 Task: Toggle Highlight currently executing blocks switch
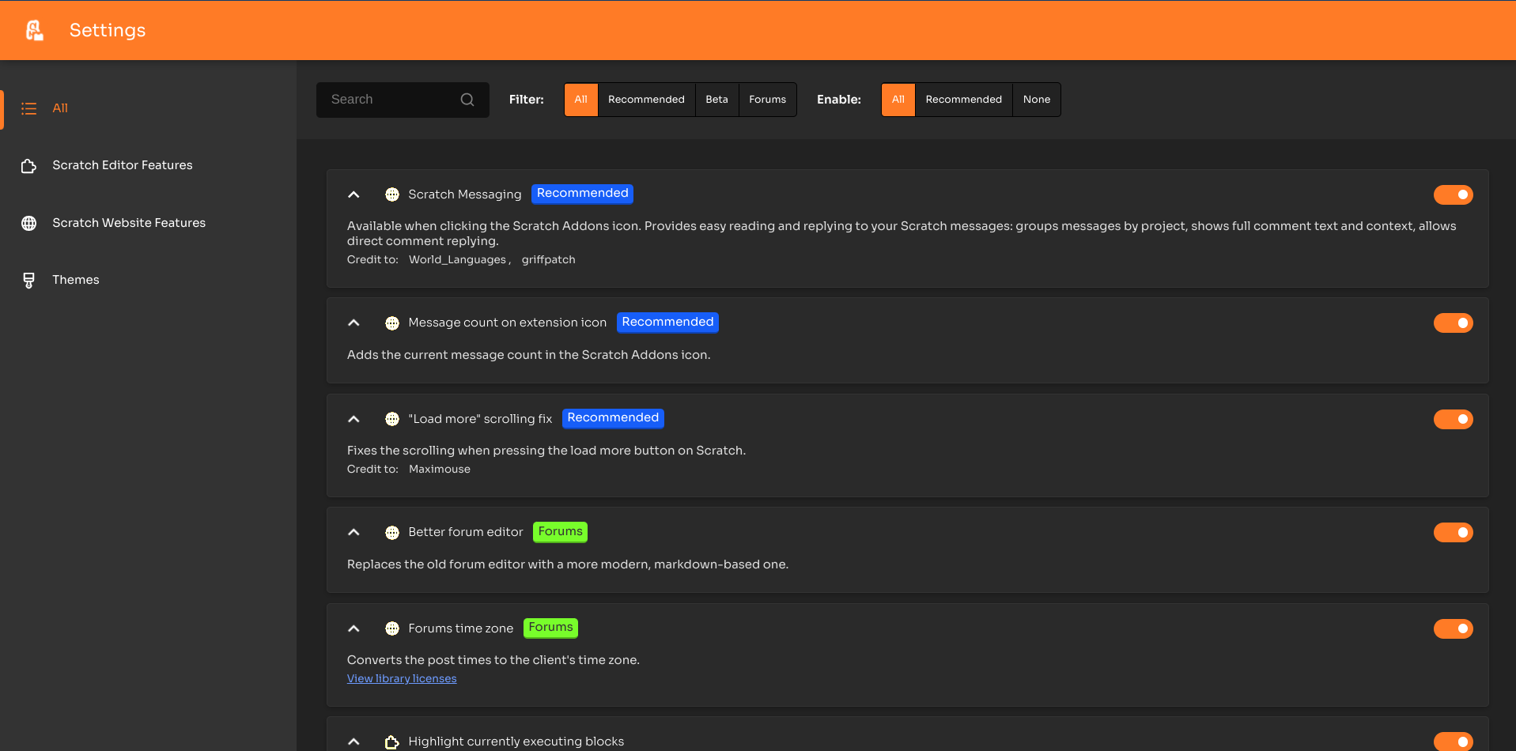pos(1453,742)
